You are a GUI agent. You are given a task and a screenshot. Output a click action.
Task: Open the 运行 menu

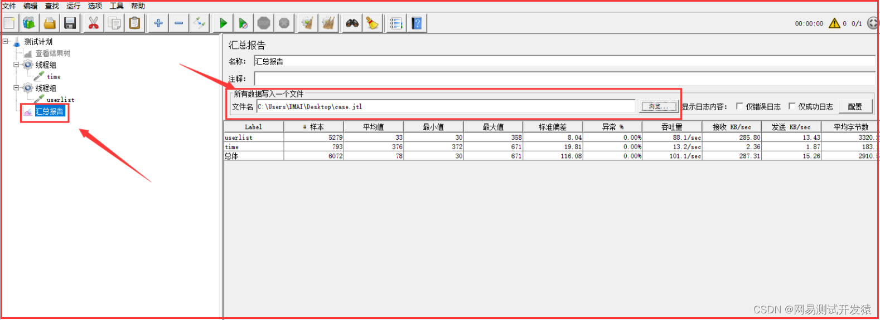click(x=73, y=6)
